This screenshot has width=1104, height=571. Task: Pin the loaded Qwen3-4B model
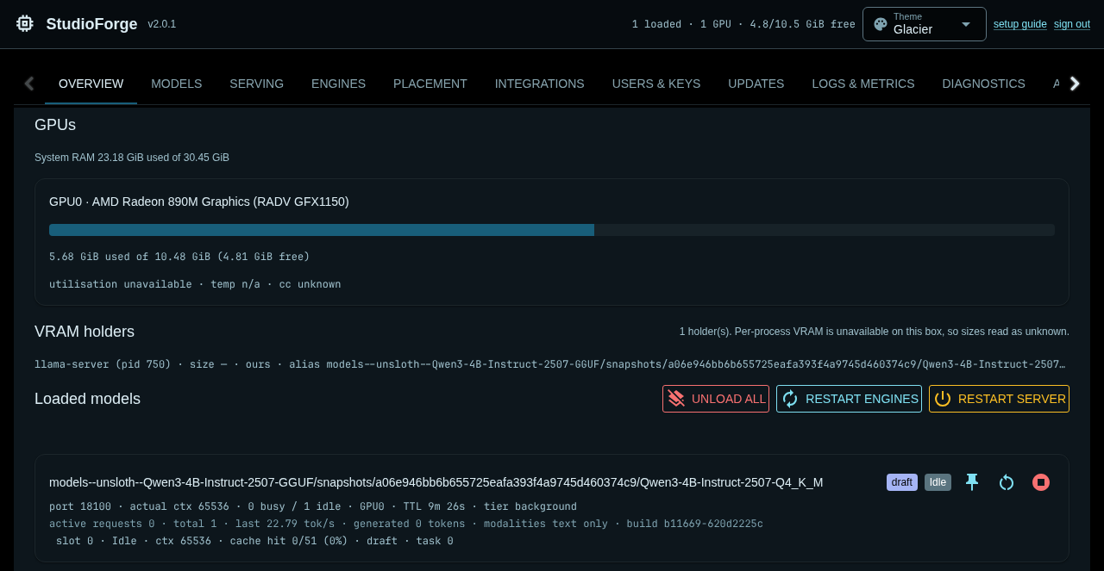(972, 482)
